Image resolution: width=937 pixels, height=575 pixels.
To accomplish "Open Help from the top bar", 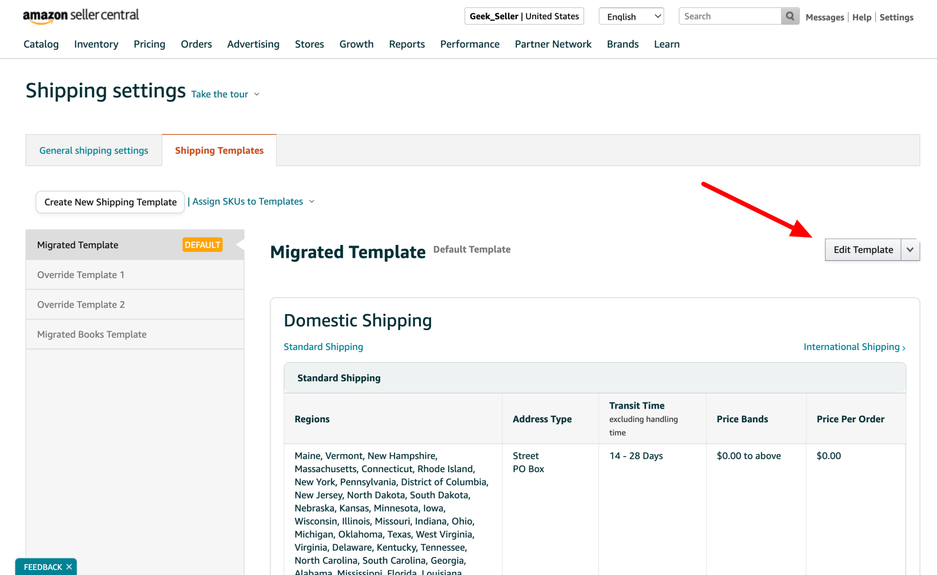I will click(x=862, y=17).
